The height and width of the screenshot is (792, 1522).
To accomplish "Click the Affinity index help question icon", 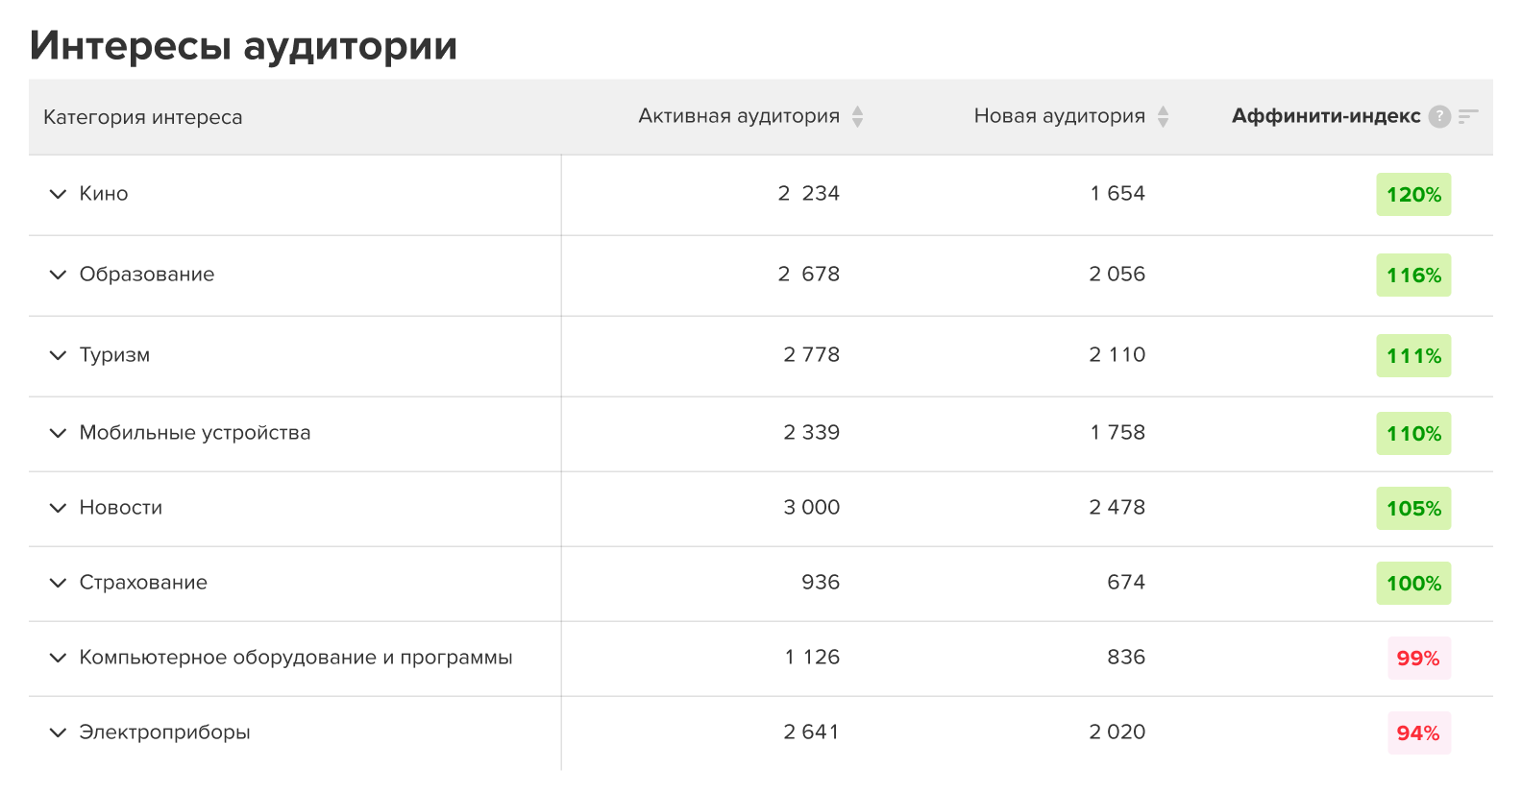I will (x=1439, y=116).
